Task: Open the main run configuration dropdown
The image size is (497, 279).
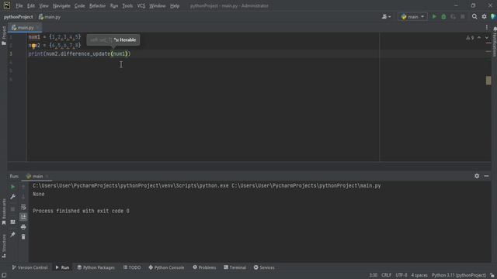Action: tap(412, 17)
